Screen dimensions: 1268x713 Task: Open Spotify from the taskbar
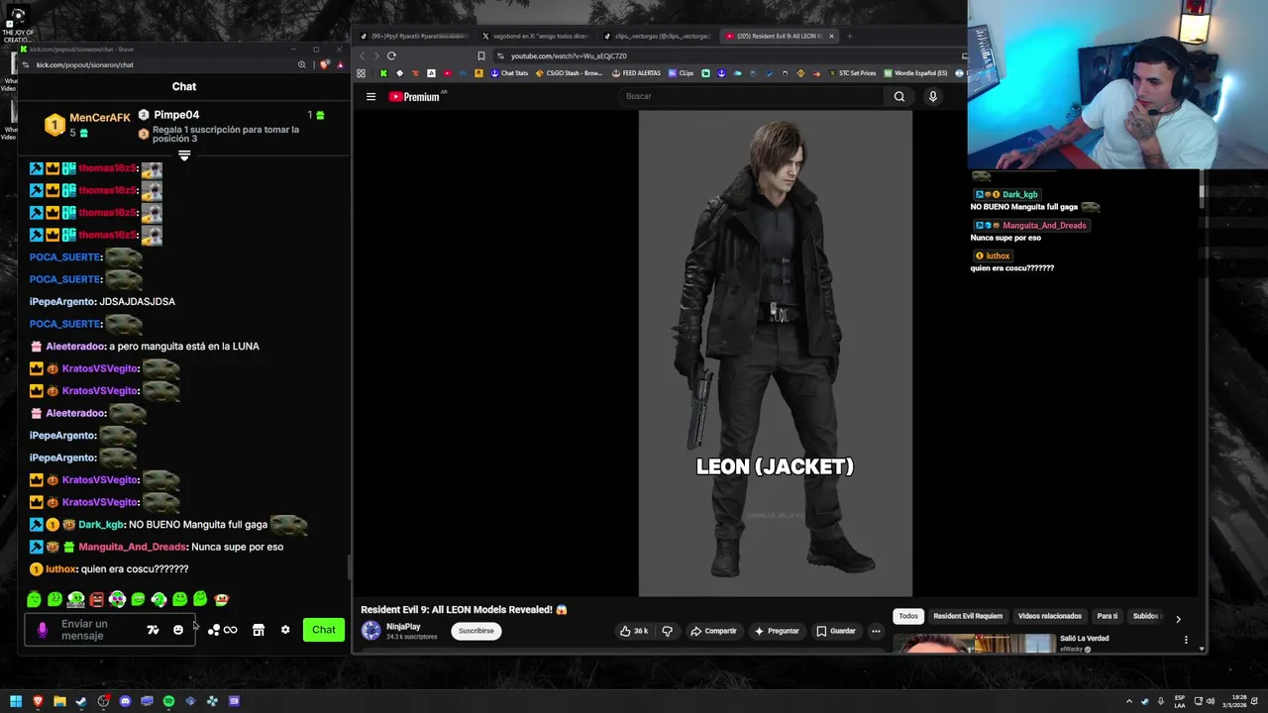coord(168,701)
